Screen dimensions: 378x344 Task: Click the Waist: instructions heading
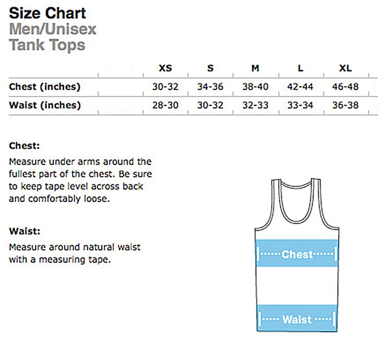25,231
